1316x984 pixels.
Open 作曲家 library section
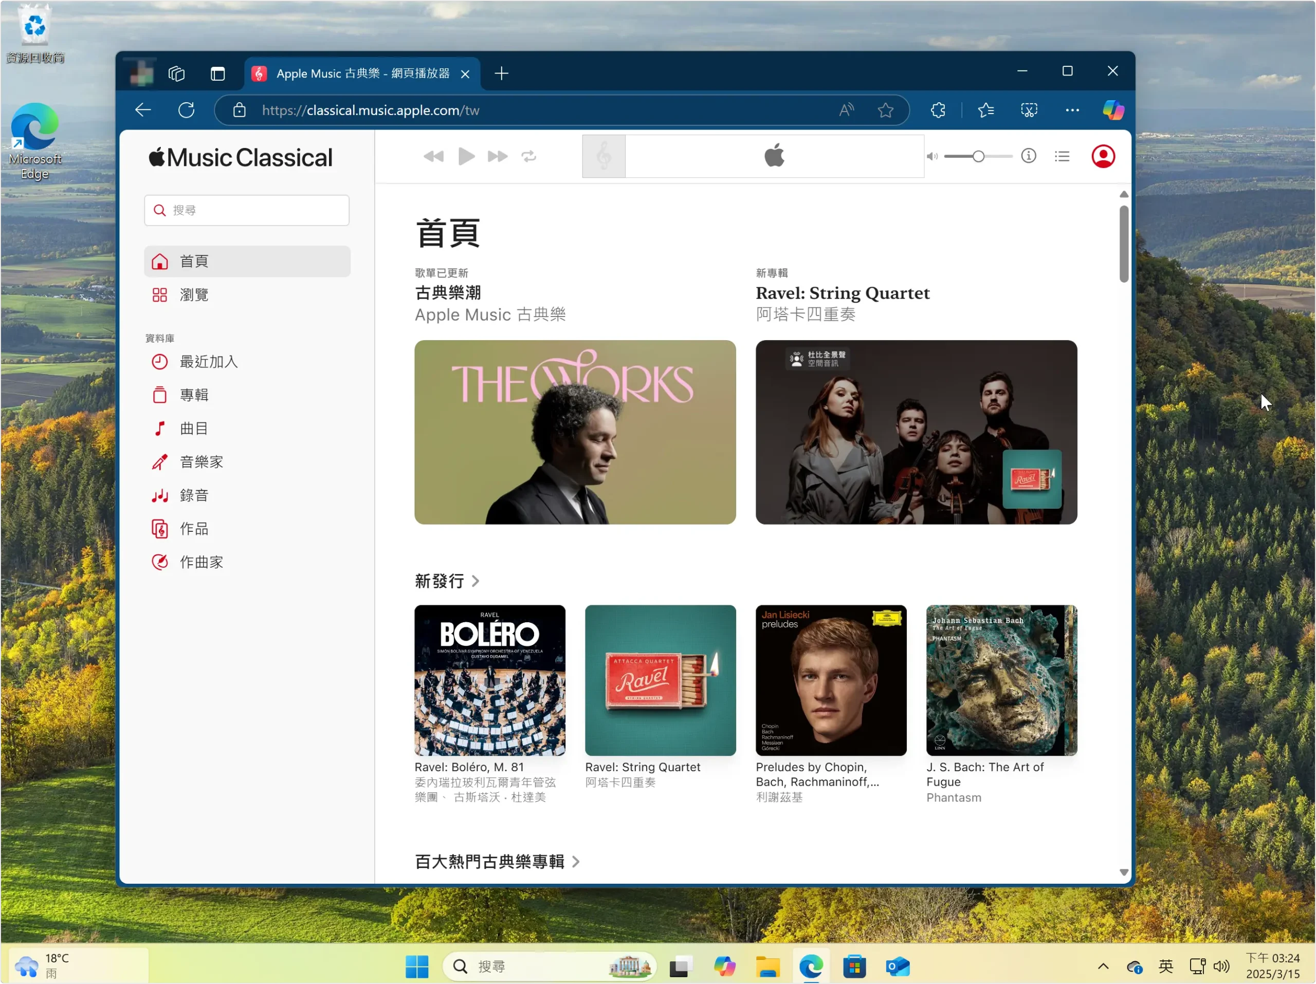(x=247, y=562)
